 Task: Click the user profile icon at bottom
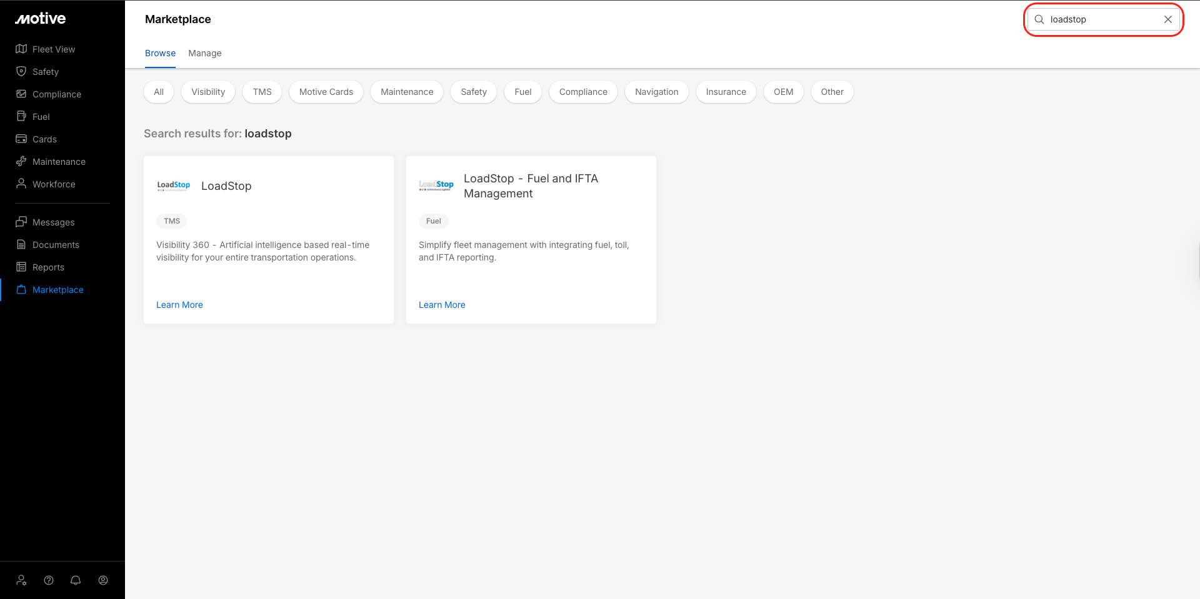coord(103,580)
